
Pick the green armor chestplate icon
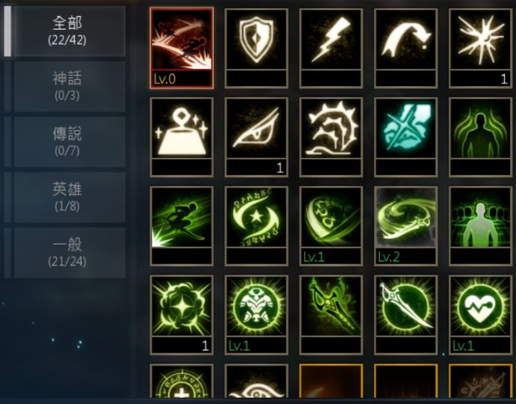(256, 315)
